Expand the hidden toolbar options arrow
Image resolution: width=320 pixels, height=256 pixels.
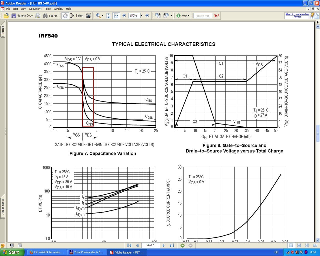point(171,15)
